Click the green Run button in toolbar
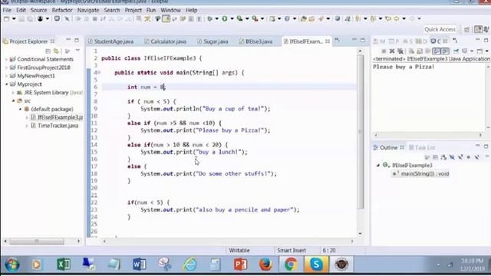Viewport: 491px width, 276px height. [225, 18]
